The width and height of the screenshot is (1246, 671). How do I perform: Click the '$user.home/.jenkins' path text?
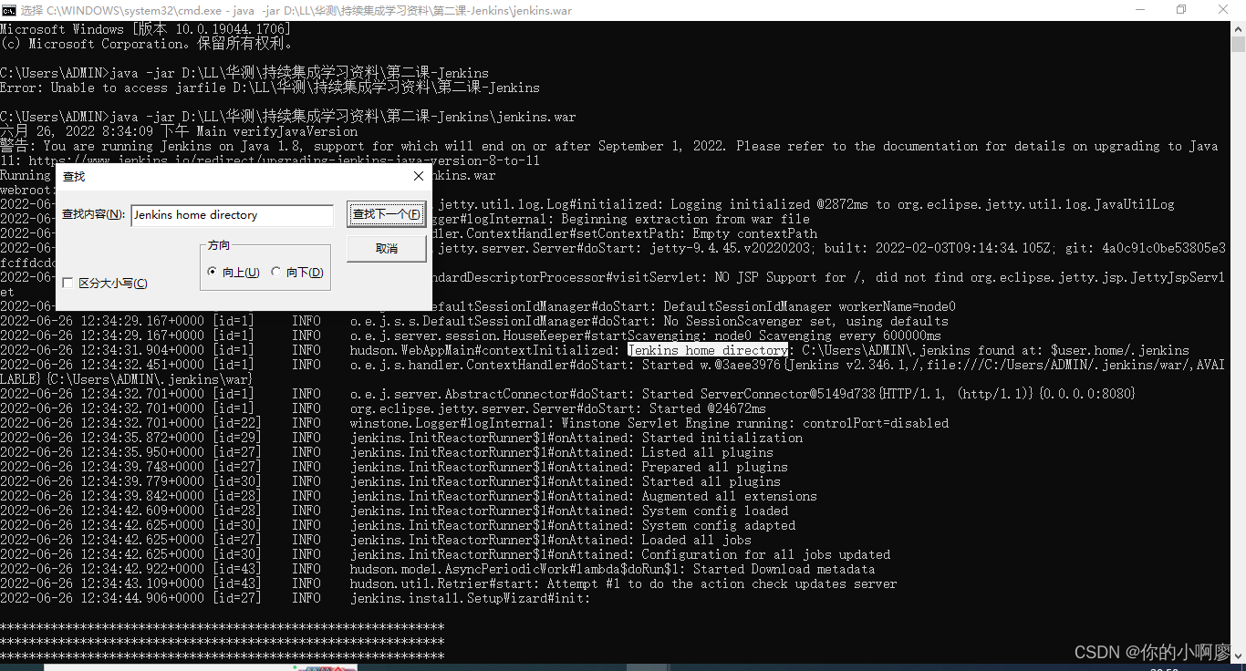1120,350
